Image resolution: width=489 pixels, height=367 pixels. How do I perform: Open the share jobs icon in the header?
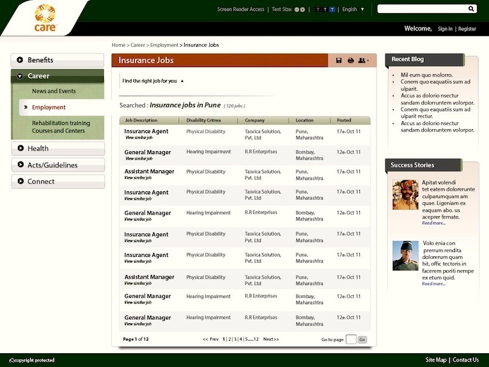coord(360,60)
